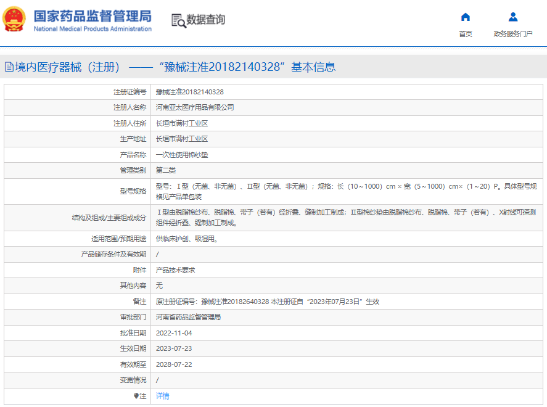Click the page heading 基本信息 title
Screen dimensions: 547x407
[313, 67]
